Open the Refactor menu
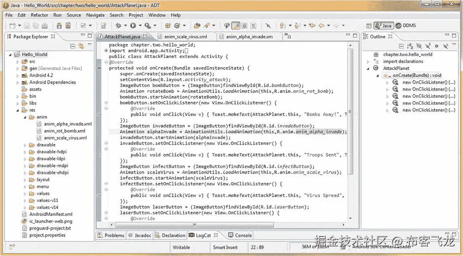 point(39,15)
